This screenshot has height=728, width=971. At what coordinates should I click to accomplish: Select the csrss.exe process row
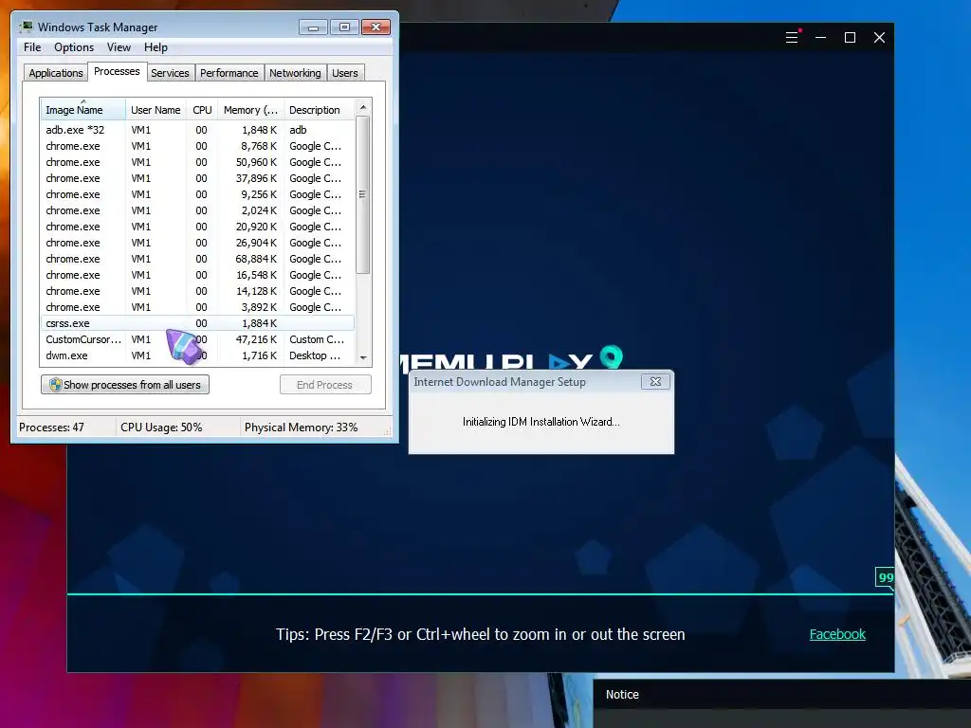click(197, 323)
